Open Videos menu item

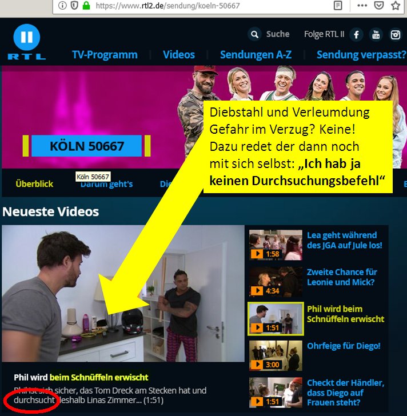(x=179, y=55)
